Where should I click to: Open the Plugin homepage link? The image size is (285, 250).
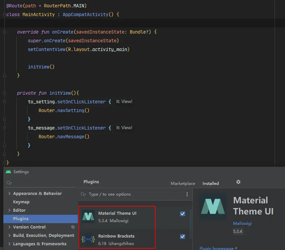[218, 248]
